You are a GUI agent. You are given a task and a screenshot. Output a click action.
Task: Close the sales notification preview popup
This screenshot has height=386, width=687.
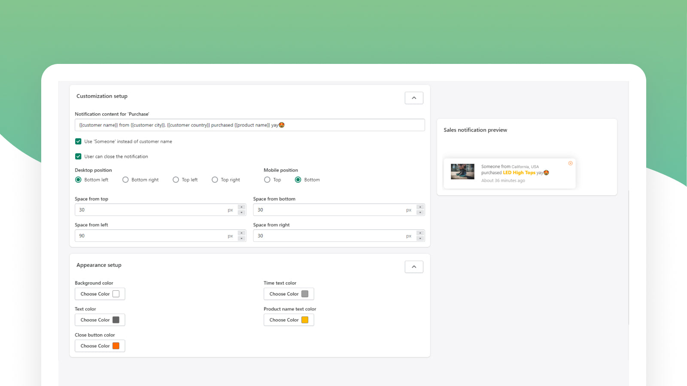coord(570,163)
